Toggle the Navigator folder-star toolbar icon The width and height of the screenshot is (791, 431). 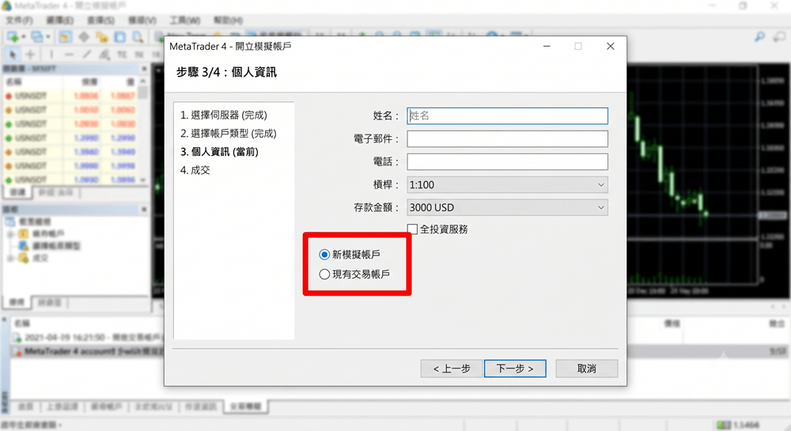coord(102,37)
